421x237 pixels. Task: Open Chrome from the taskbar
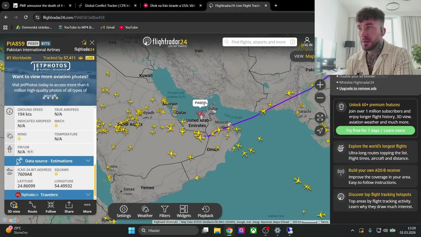[x=229, y=230]
